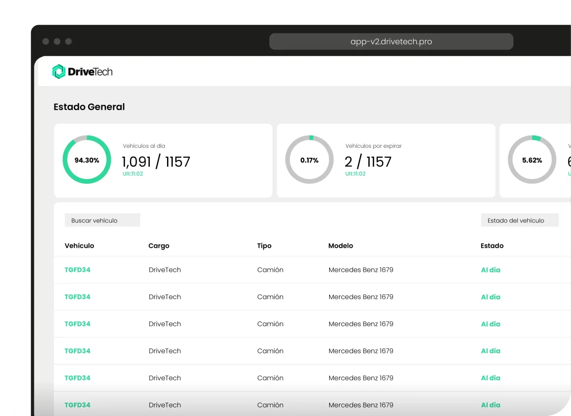571x416 pixels.
Task: Click the DriveTech hexagon logo icon
Action: pos(59,72)
